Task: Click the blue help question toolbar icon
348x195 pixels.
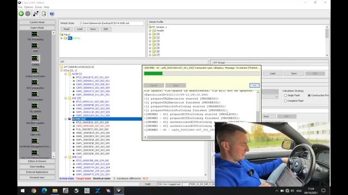Action: 52,14
